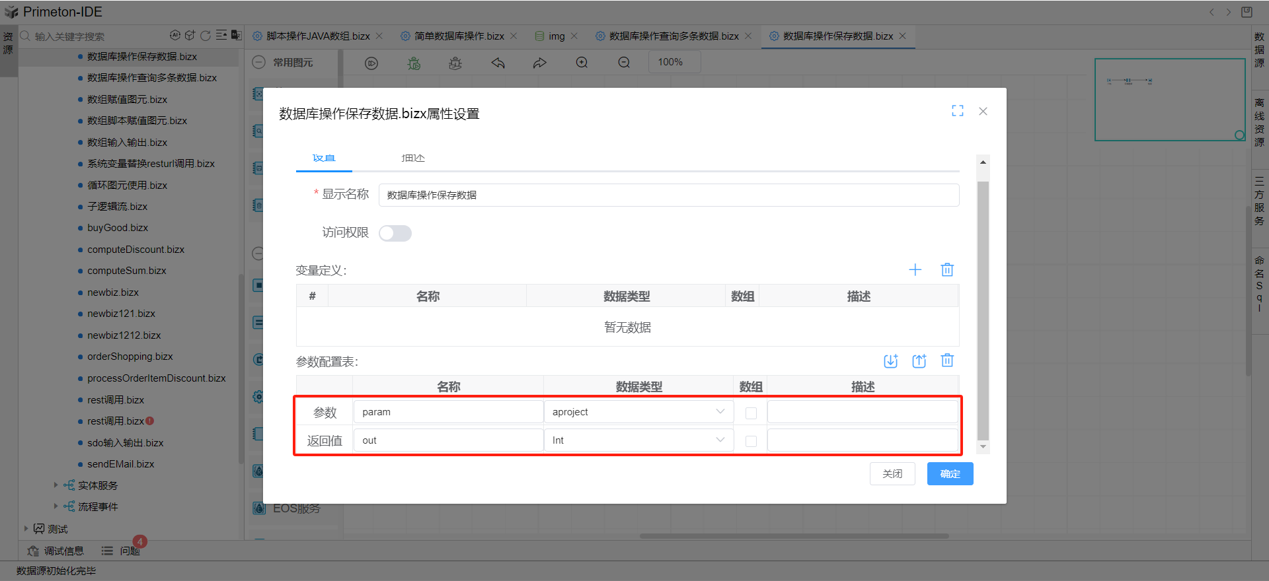Click the import icon above parameter table
The image size is (1269, 581).
tap(890, 361)
